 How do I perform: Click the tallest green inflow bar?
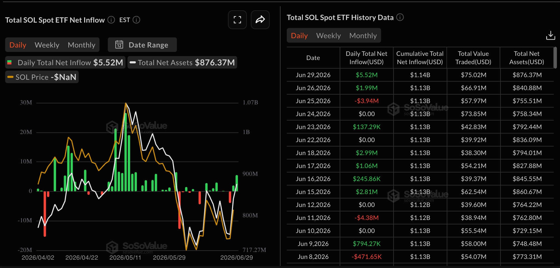click(126, 152)
